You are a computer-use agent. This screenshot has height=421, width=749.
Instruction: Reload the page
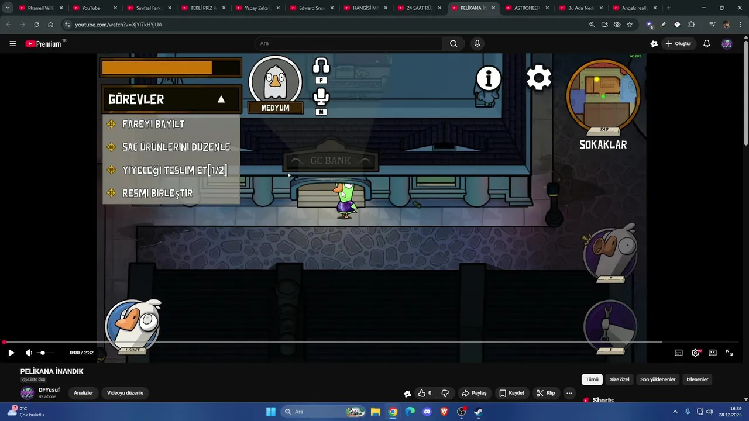(x=36, y=25)
